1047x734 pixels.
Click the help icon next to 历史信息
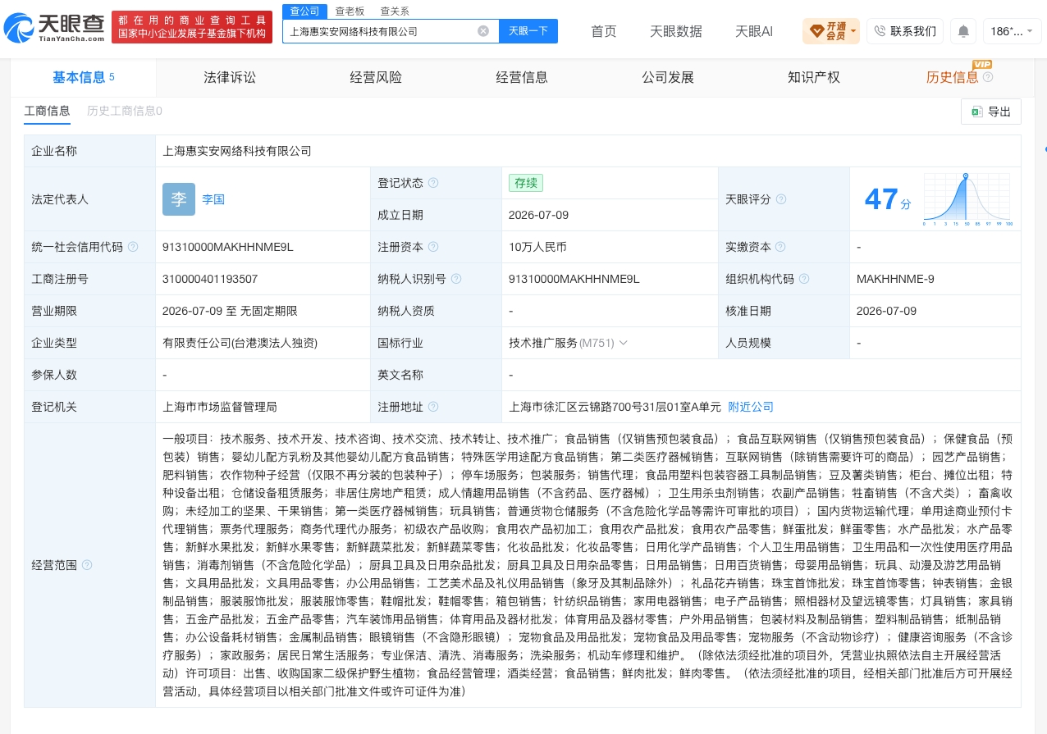(x=988, y=77)
